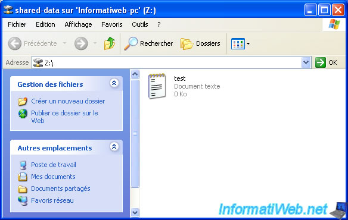Image resolution: width=348 pixels, height=220 pixels.
Task: Open the Outils menu
Action: coord(140,24)
